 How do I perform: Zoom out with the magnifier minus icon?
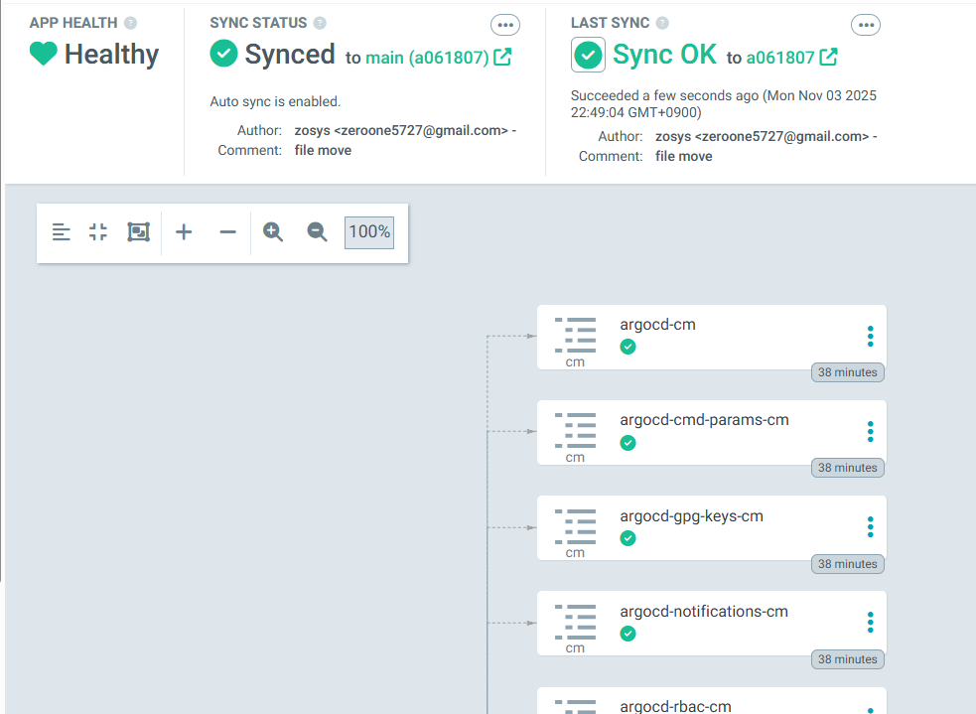(317, 232)
